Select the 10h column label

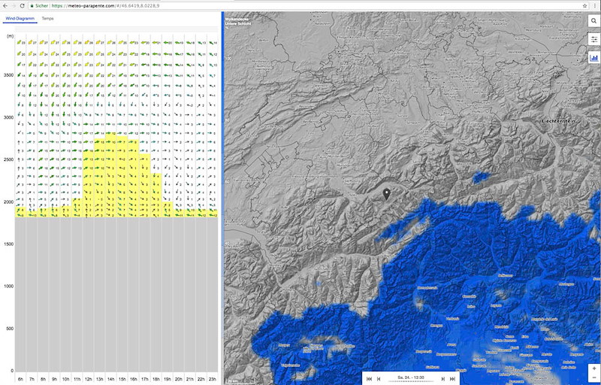(65, 379)
